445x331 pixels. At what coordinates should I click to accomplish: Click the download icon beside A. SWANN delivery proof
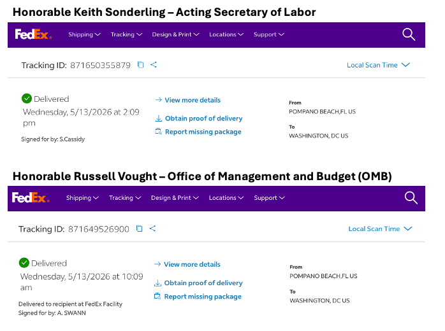tap(157, 283)
